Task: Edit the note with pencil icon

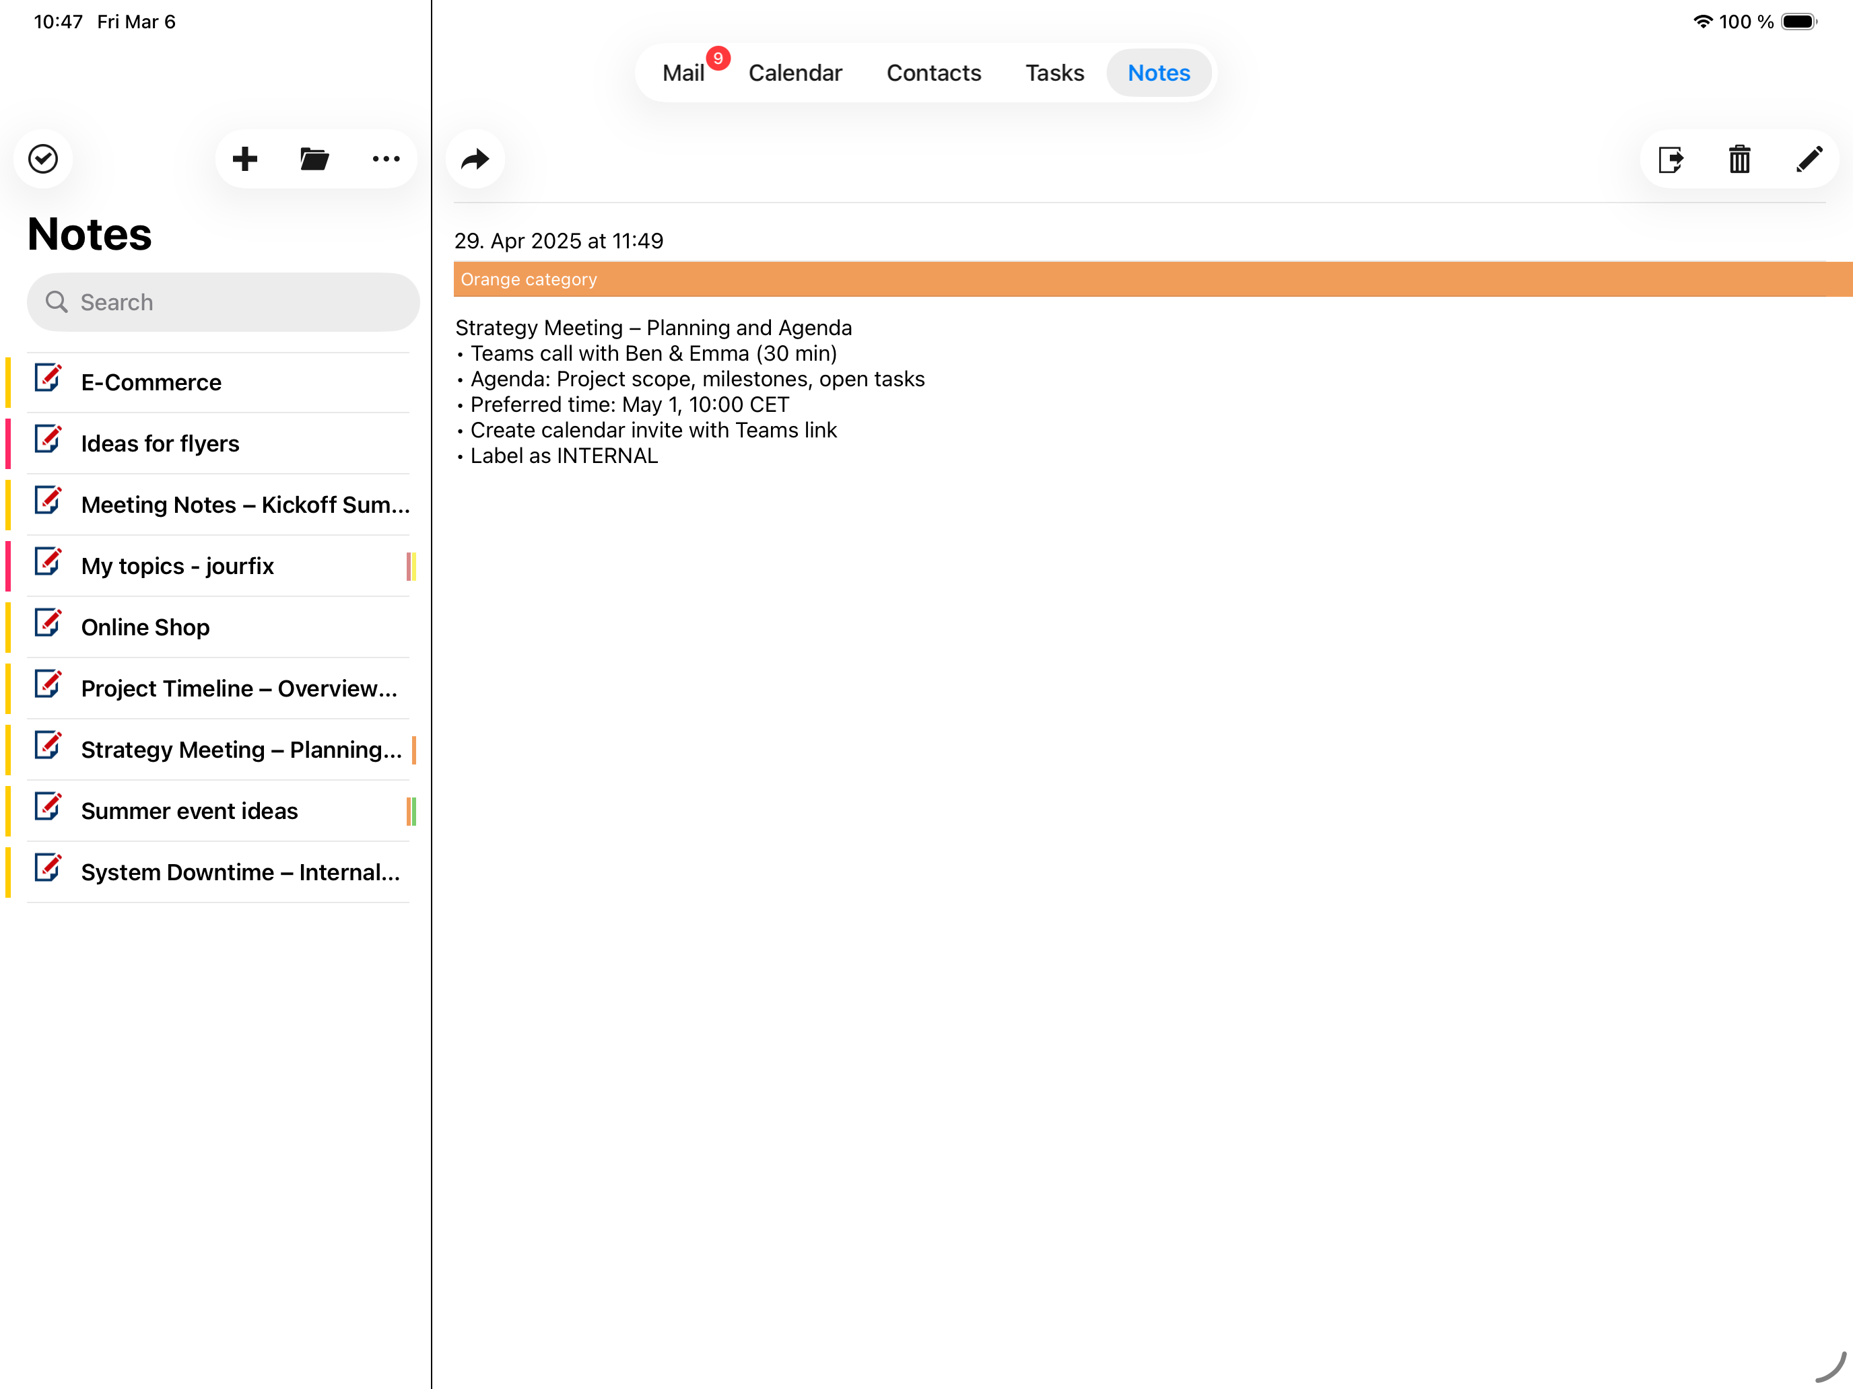Action: click(1809, 159)
